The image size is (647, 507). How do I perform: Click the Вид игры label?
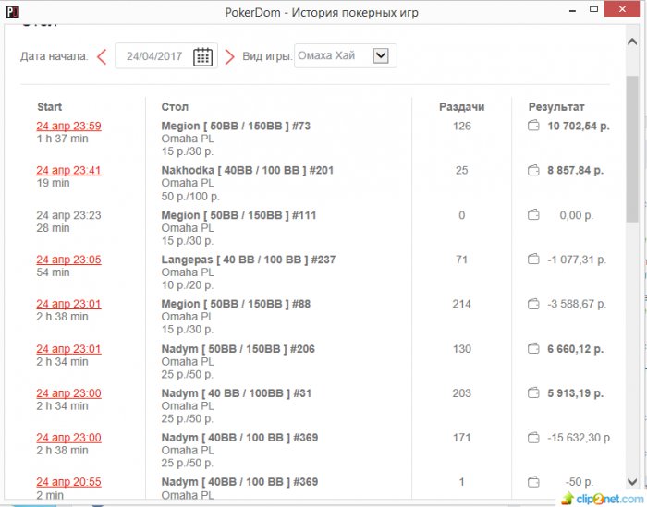267,56
